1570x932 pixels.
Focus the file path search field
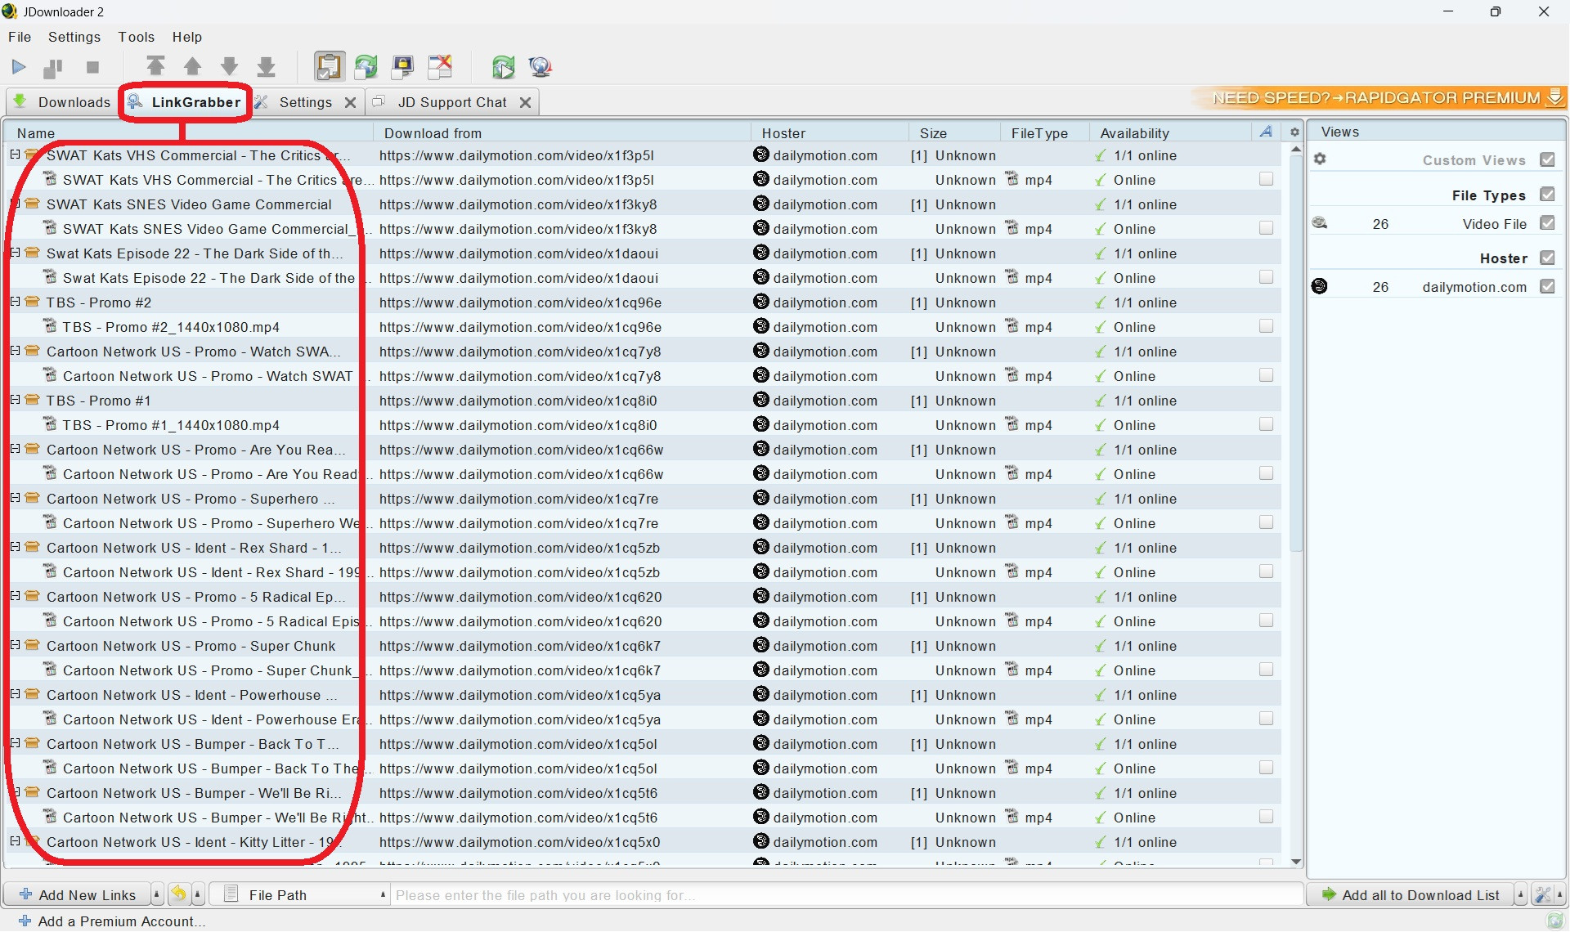click(846, 894)
